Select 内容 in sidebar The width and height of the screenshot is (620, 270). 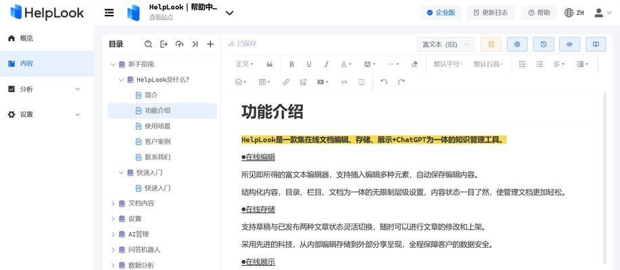click(47, 63)
